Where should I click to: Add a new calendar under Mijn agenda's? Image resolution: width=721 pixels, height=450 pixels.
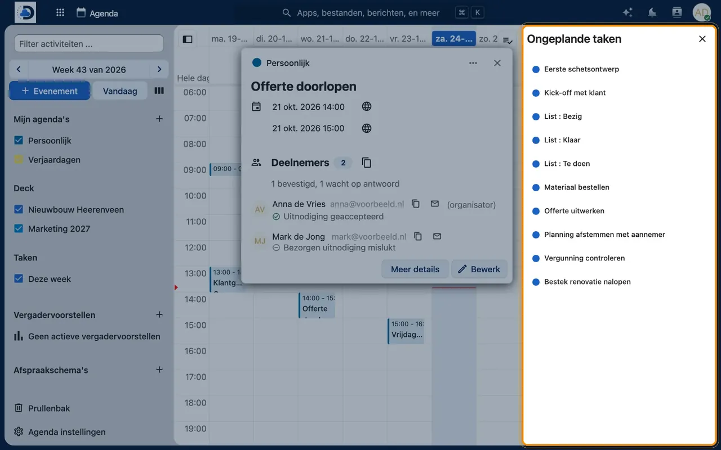tap(159, 119)
